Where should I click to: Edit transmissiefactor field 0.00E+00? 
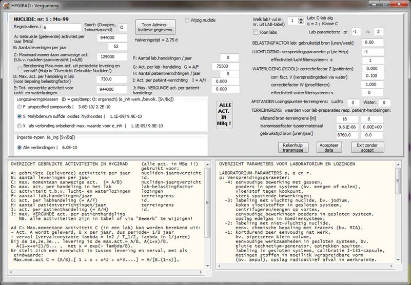[x=372, y=127]
